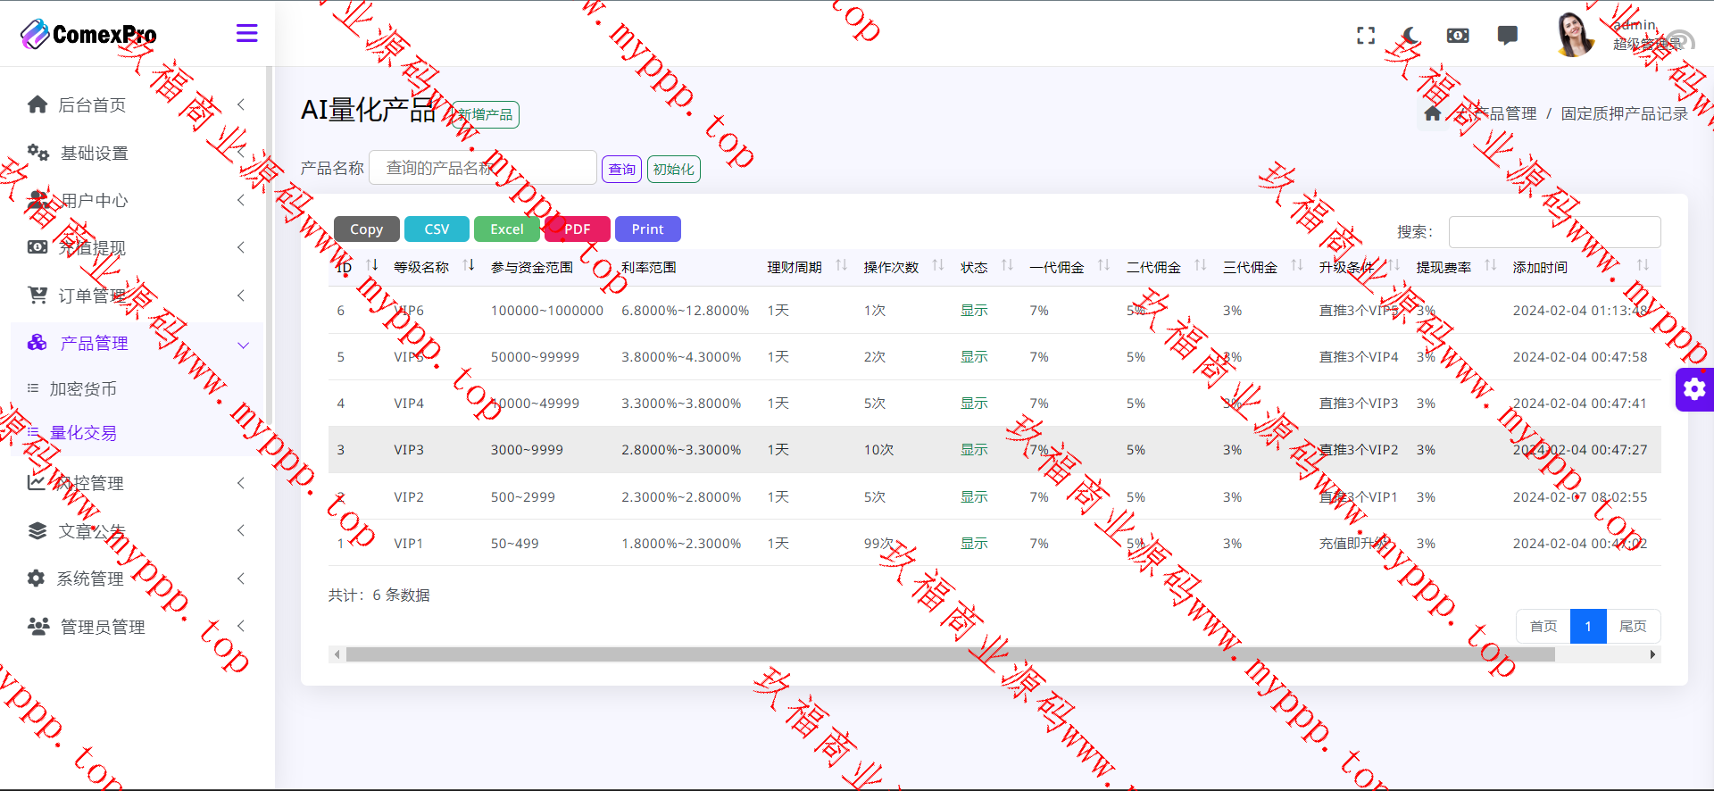The image size is (1714, 791).
Task: Click the banknote icon in header
Action: pyautogui.click(x=1457, y=36)
